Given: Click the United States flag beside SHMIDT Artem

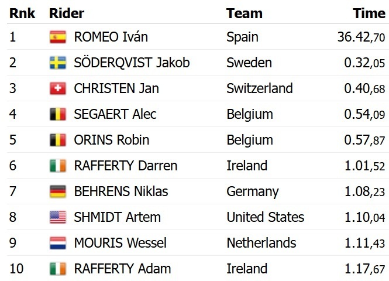Looking at the screenshot, I should click(58, 218).
